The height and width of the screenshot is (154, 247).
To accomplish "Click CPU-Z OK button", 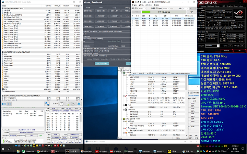I will point(239,51).
